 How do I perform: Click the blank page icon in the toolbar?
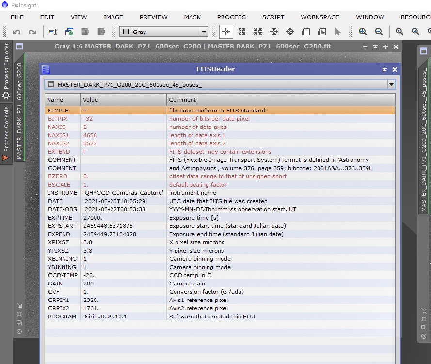[305, 32]
